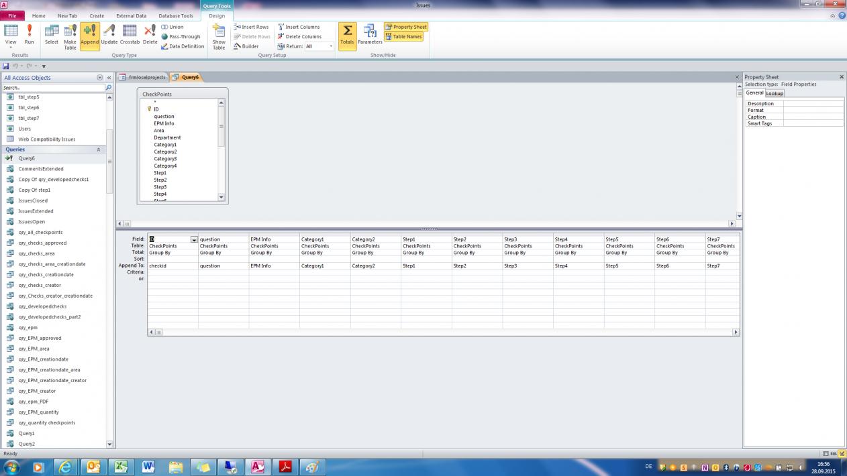The height and width of the screenshot is (476, 847).
Task: Switch to the Lookup tab in Property Sheet
Action: pyautogui.click(x=775, y=93)
